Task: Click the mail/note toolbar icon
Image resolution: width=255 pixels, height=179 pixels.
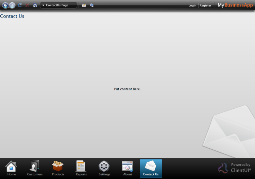Action: tap(84, 5)
